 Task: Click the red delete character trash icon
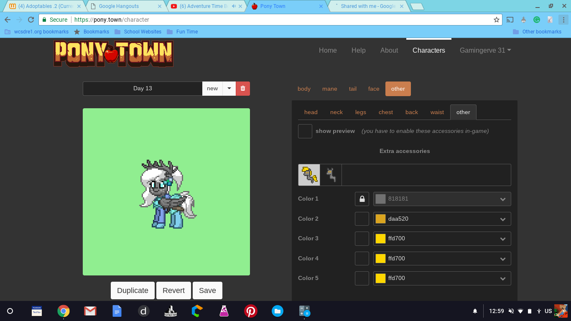click(x=243, y=89)
